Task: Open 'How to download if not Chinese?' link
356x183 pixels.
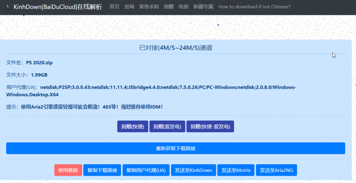Action: coord(254,7)
